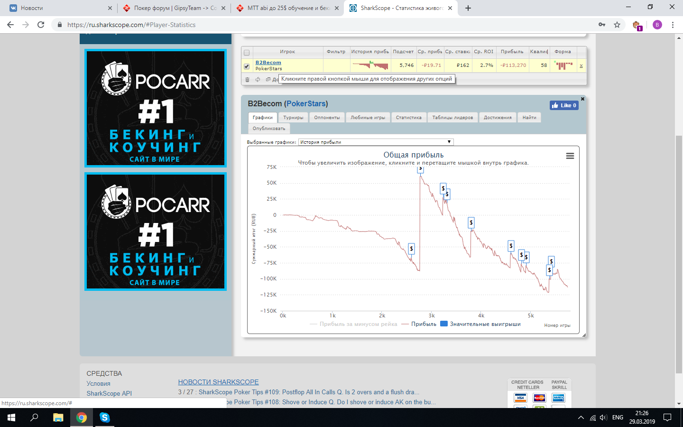Sort by the Прибыль column header

(512, 52)
